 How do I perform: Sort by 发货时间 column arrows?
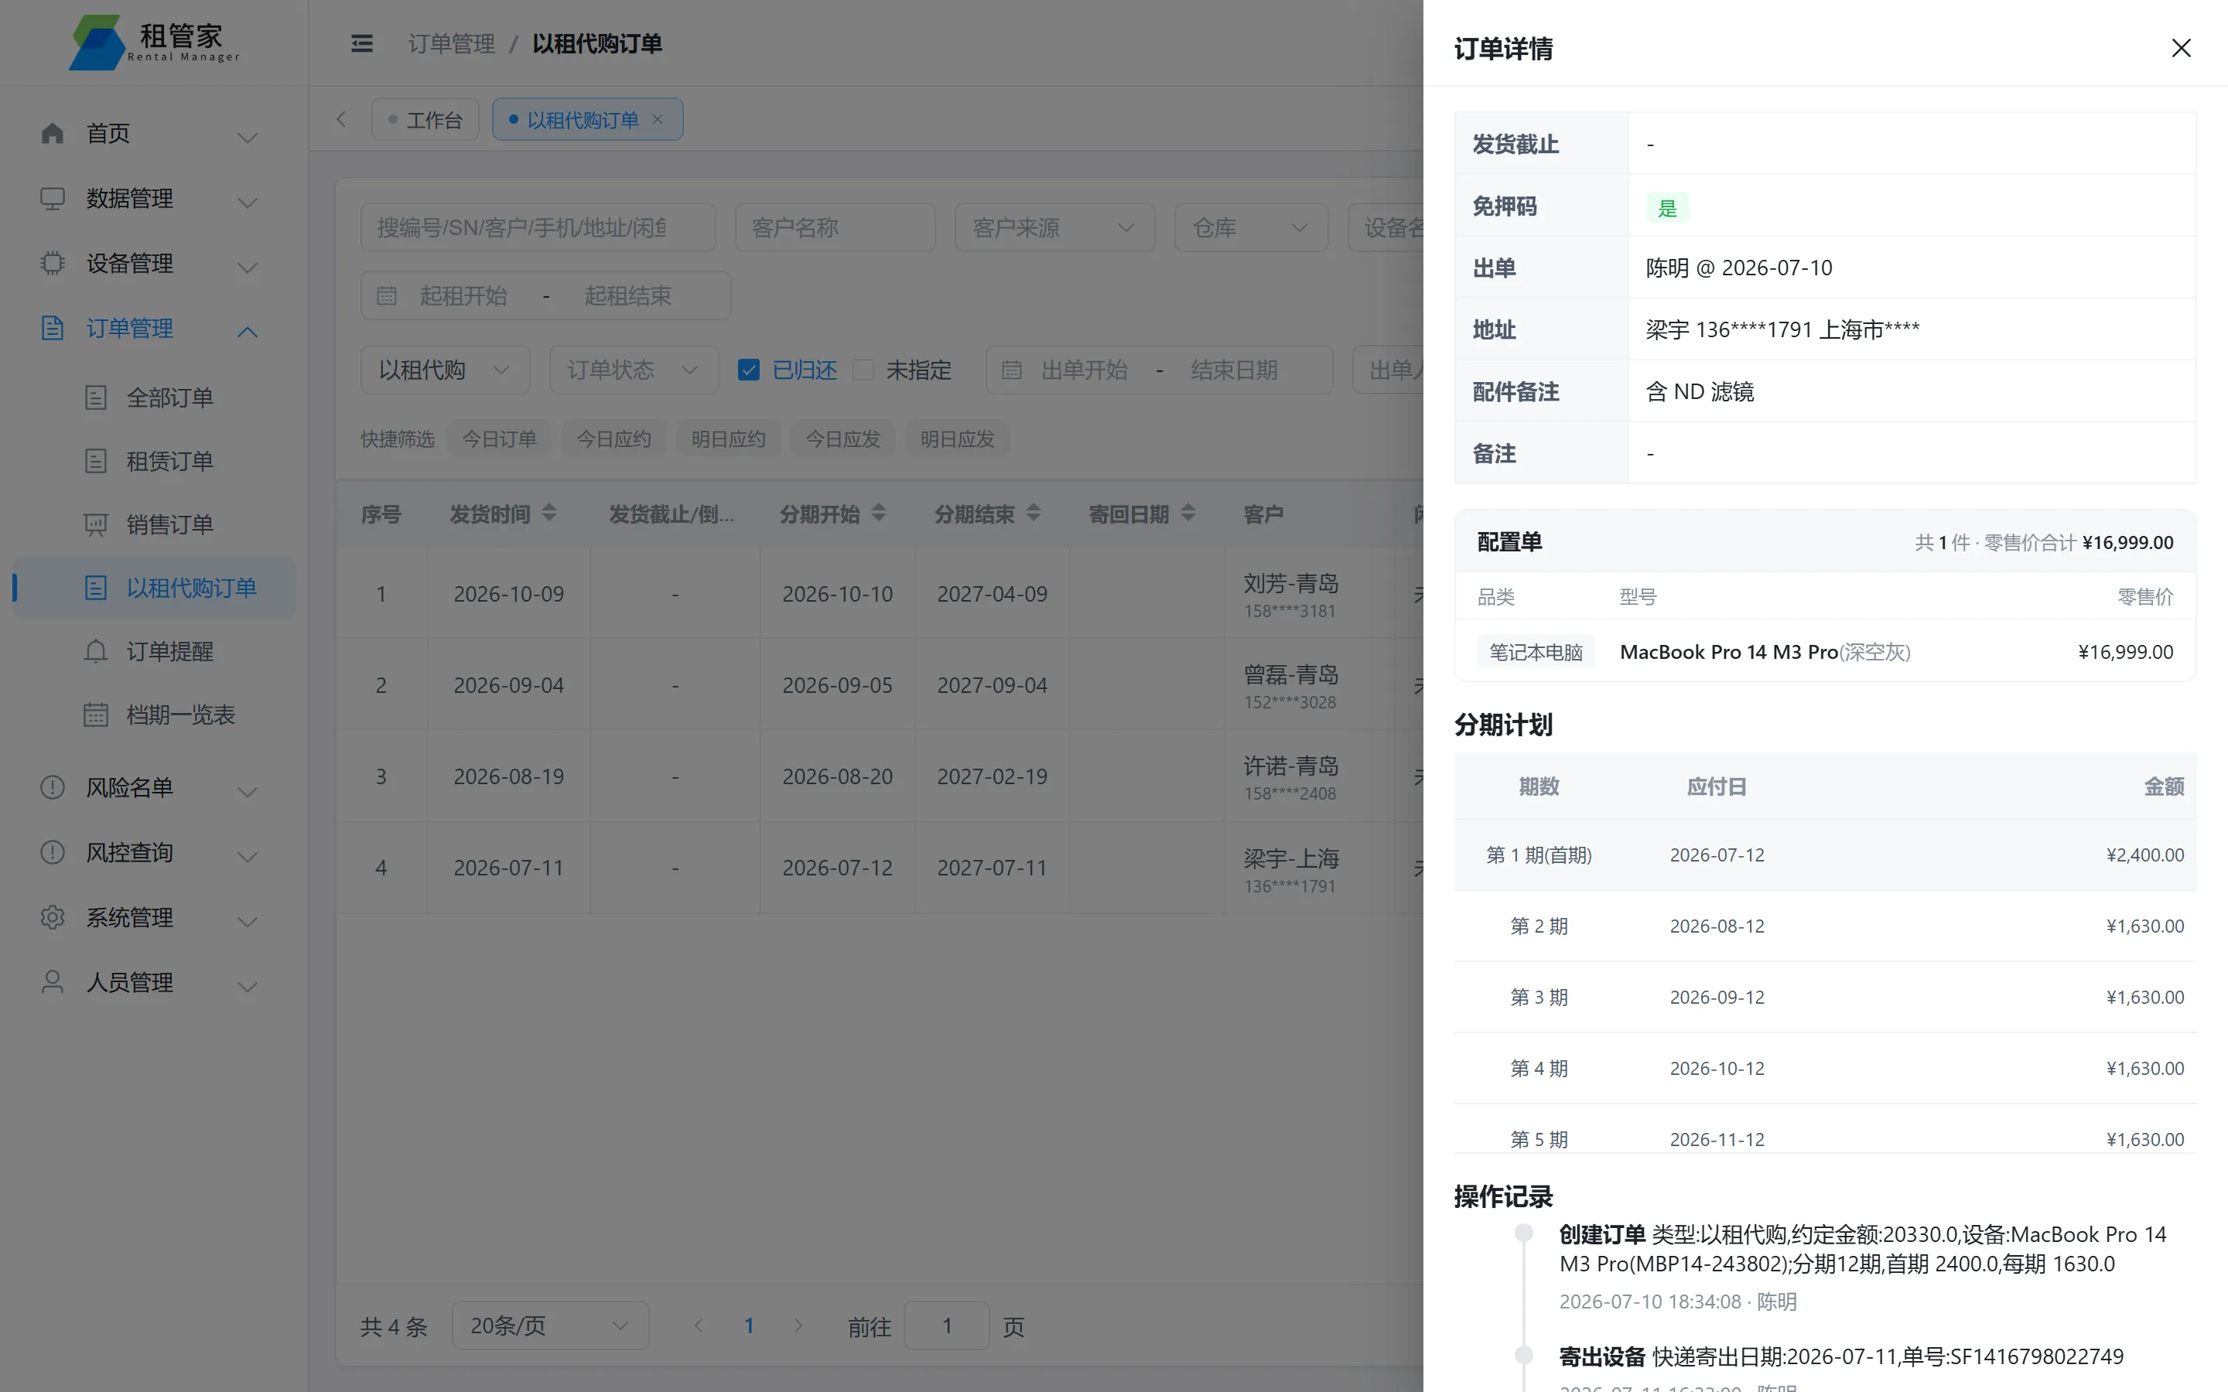coord(549,513)
